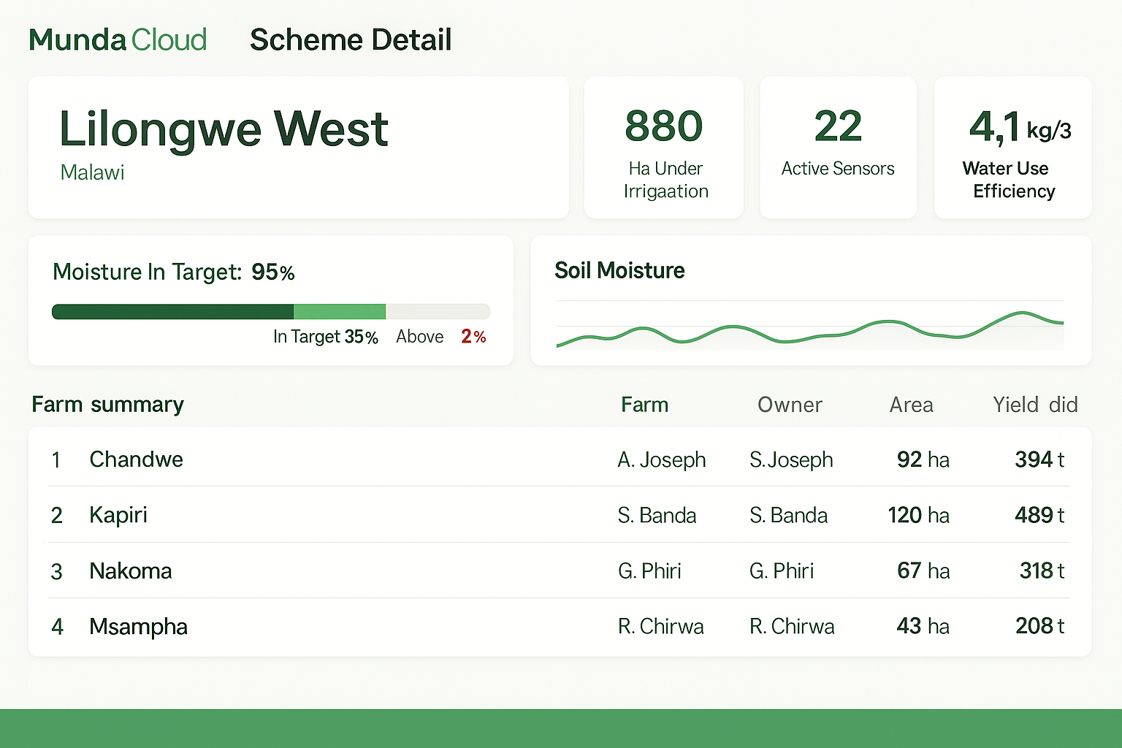
Task: Open the Msampha farm entry
Action: (x=138, y=627)
